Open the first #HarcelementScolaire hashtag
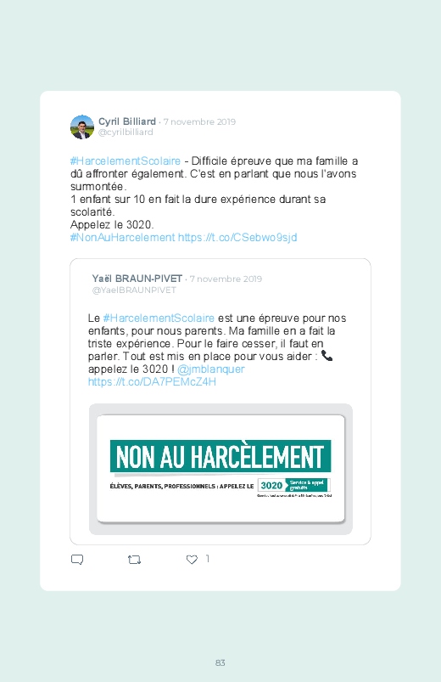This screenshot has height=682, width=441. tap(126, 161)
